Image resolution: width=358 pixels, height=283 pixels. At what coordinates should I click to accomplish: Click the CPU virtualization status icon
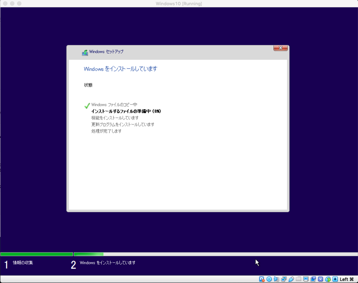320,279
